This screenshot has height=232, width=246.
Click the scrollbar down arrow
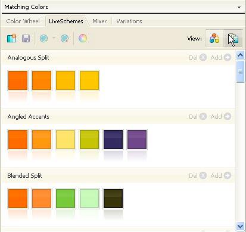click(241, 226)
